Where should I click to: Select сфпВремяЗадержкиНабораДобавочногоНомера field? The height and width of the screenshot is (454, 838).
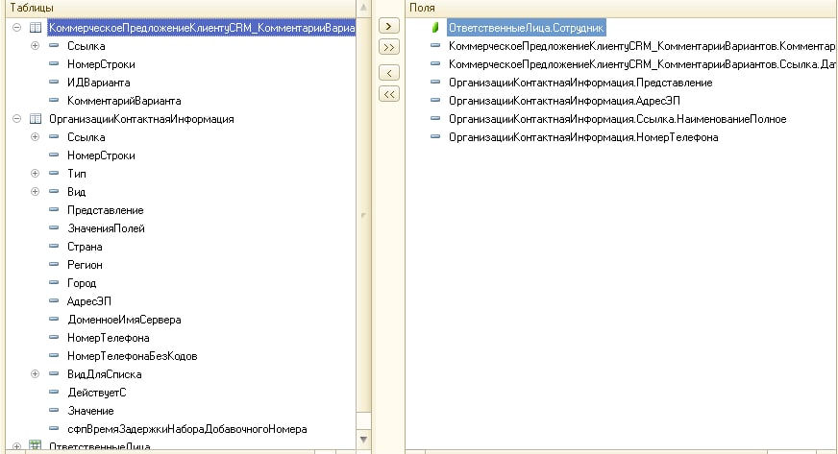(187, 429)
